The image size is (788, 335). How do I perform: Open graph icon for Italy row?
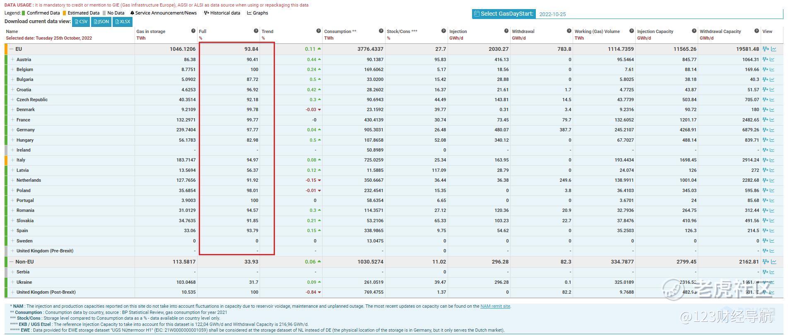pos(772,160)
